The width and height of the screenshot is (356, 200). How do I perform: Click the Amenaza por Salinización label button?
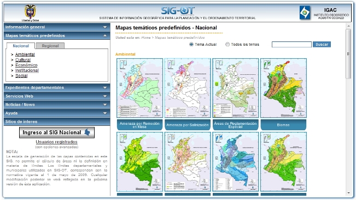(188, 125)
